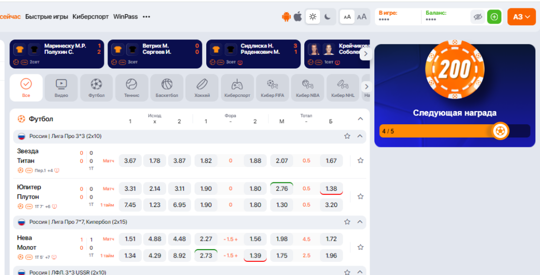Open Юпитер match extra markets +6
This screenshot has height=275, width=540.
(x=47, y=207)
